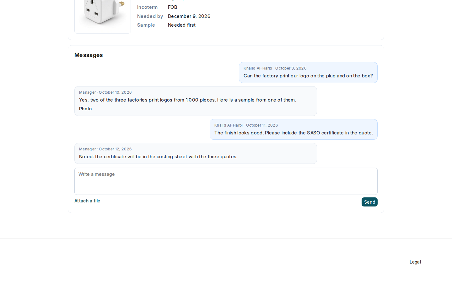Click the 'Needed first' sample value
The image size is (452, 282).
[182, 25]
